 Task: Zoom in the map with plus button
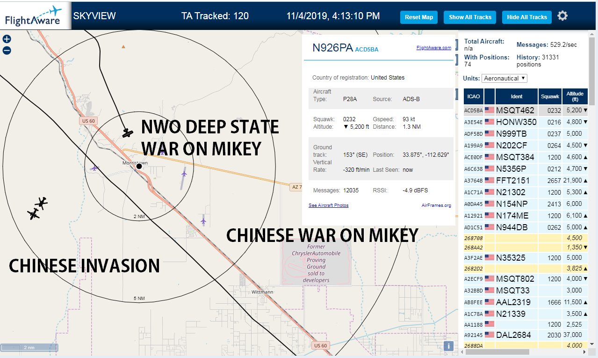coord(7,39)
